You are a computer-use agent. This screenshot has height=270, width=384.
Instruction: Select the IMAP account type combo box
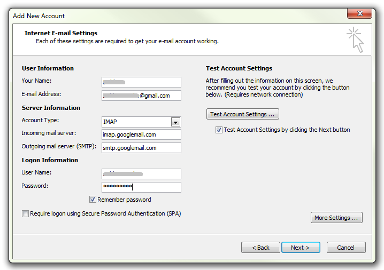(x=136, y=122)
